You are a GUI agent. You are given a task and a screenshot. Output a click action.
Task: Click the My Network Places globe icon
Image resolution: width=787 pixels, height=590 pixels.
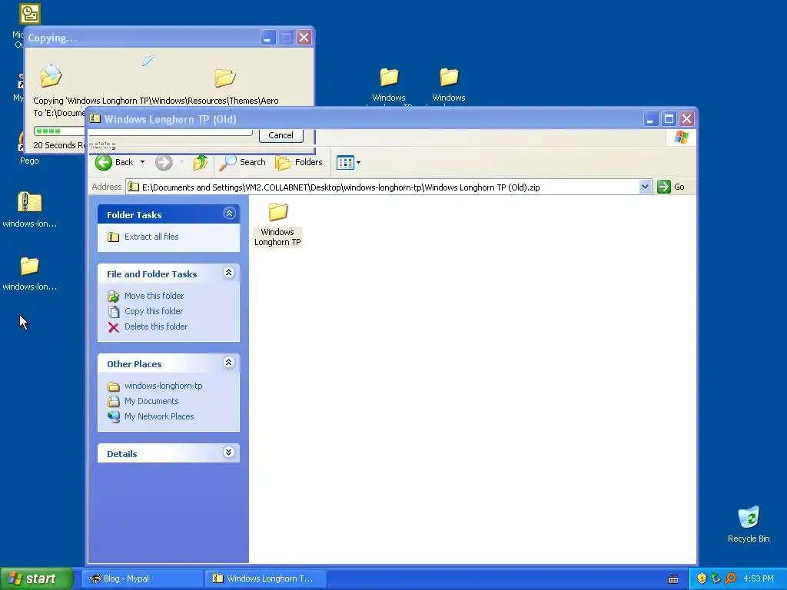pos(114,417)
